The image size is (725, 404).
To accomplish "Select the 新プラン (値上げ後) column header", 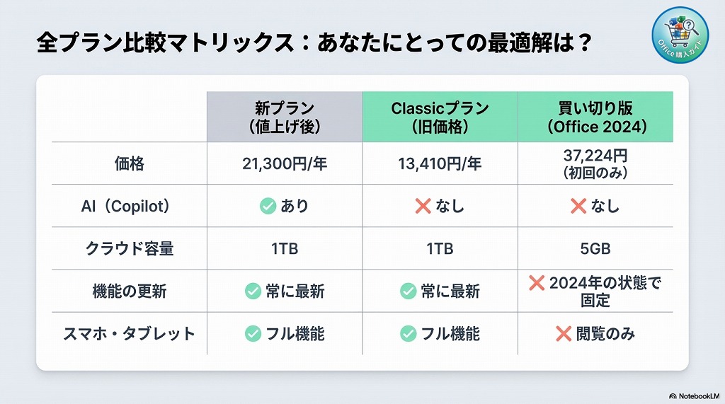I will coord(285,117).
